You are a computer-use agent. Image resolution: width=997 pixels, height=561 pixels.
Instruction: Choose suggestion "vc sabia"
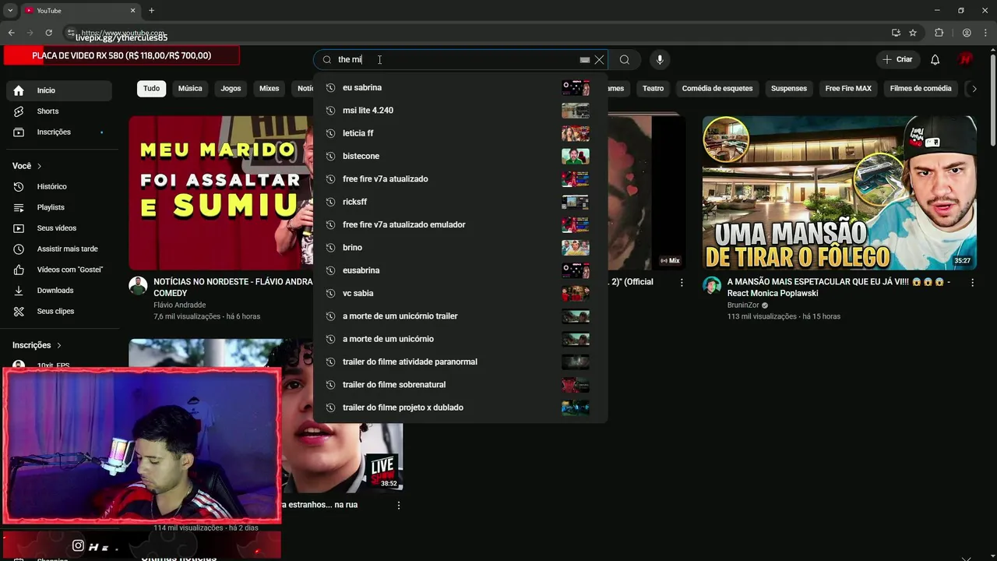(460, 293)
